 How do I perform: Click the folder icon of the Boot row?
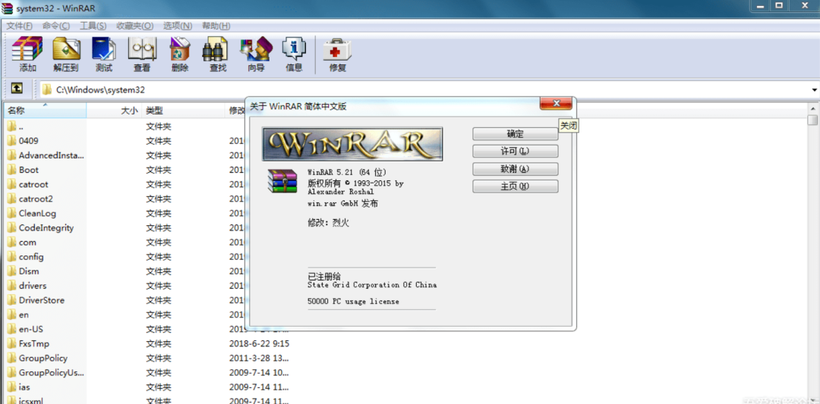click(11, 170)
